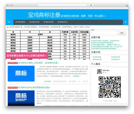Click the 文章分类 widget heading
The width and height of the screenshot is (134, 114).
tap(96, 52)
